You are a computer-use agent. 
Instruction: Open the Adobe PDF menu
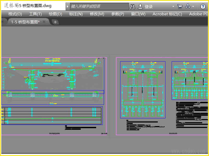(x=198, y=14)
